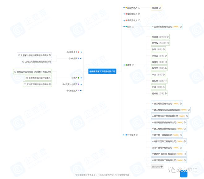Click expand icon of 北京紫竹慧建设服务股份有限公司
The height and width of the screenshot is (179, 204).
coord(19,55)
